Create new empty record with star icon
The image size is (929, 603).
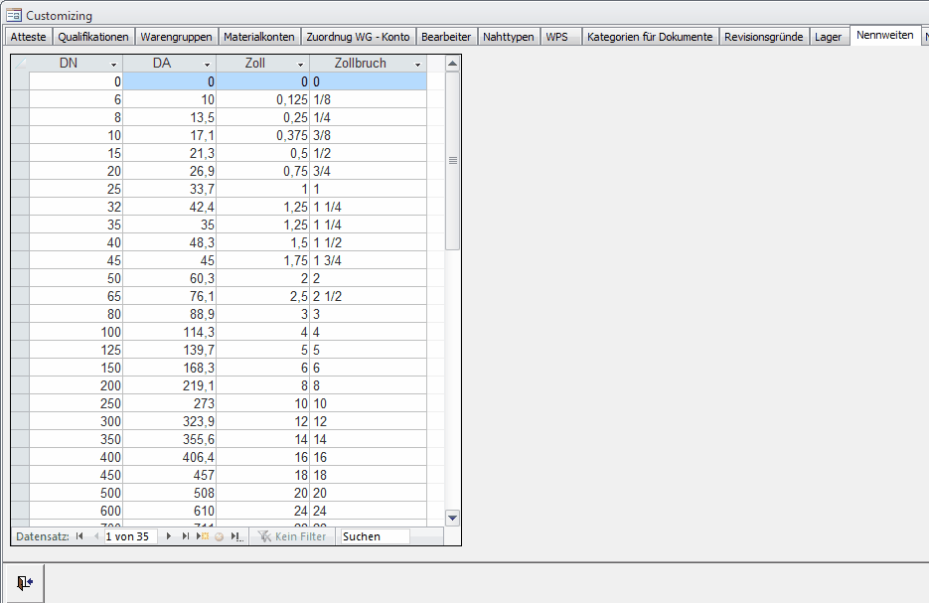[202, 536]
